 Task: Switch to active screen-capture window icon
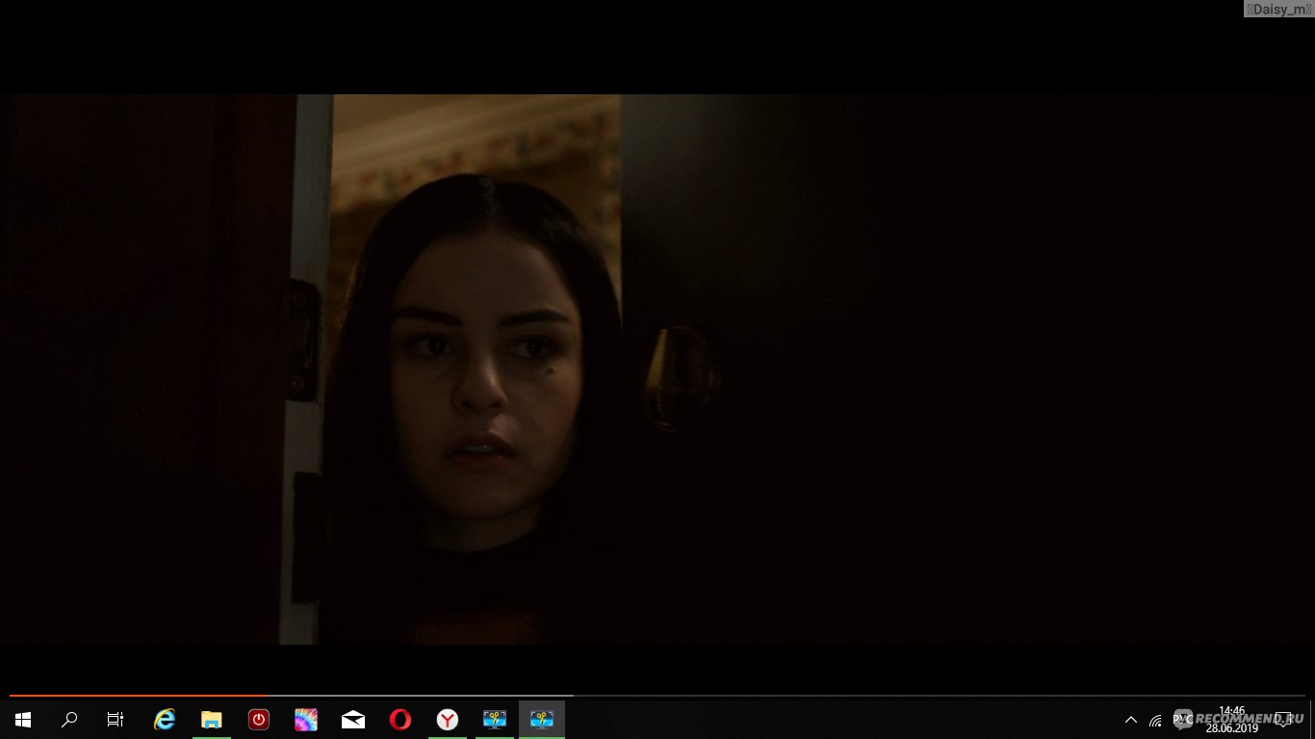(x=542, y=720)
